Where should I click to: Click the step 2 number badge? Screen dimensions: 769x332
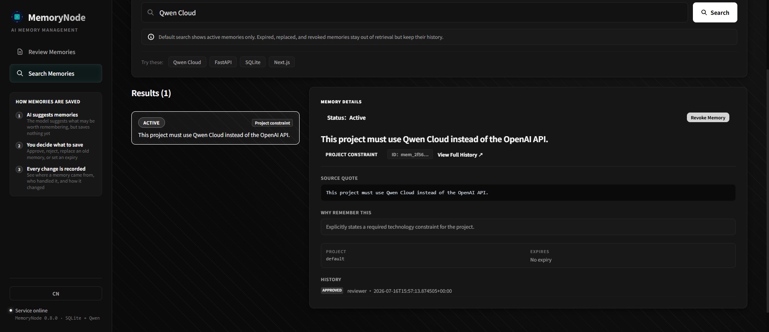click(x=19, y=146)
